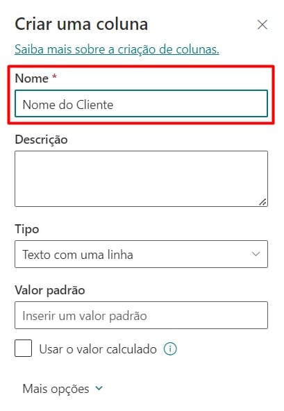284x411 pixels.
Task: Click the Inserir um valor padrão field
Action: [x=142, y=315]
